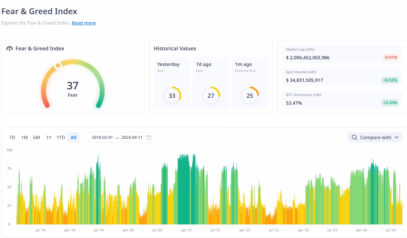The image size is (407, 238).
Task: Select the 1M chart view
Action: (24, 137)
